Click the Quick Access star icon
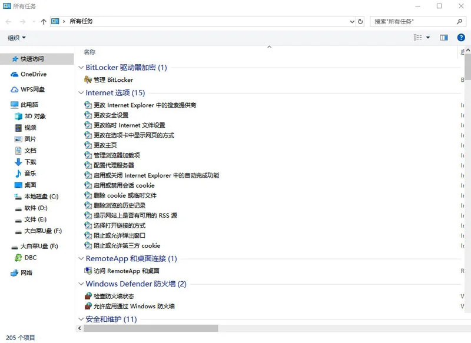Viewport: 471px width, 343px height. pos(15,59)
